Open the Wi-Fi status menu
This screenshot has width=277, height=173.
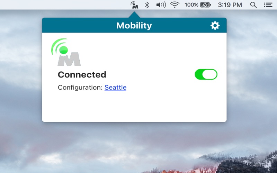[175, 5]
